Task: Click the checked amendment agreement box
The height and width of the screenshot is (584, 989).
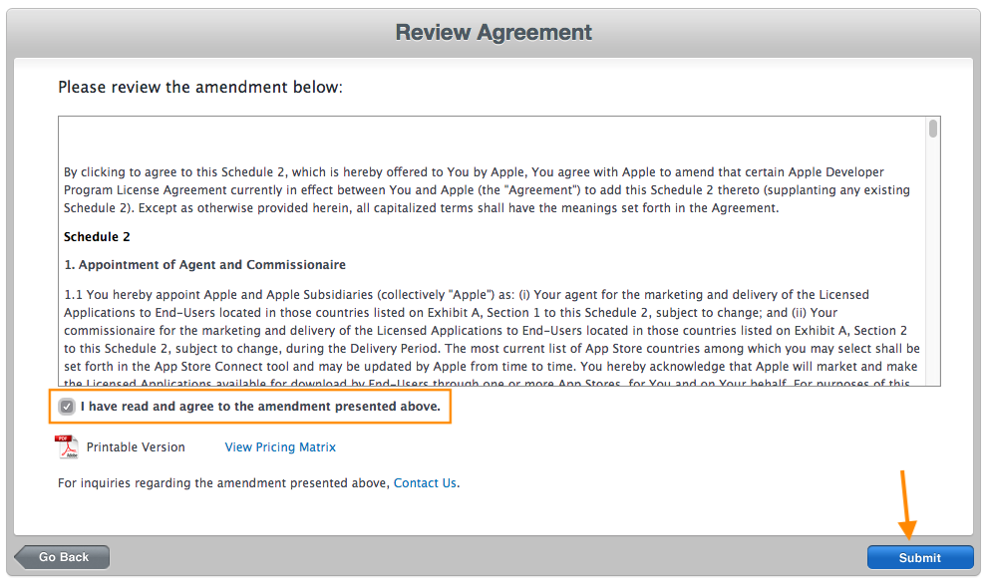Action: point(67,406)
